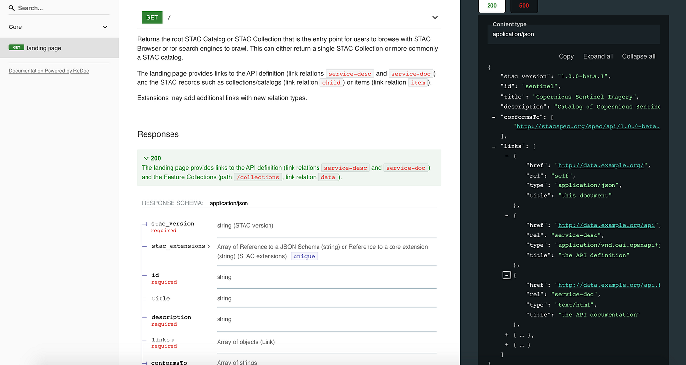The width and height of the screenshot is (686, 365).
Task: Collapse the self link JSON object
Action: [507, 156]
